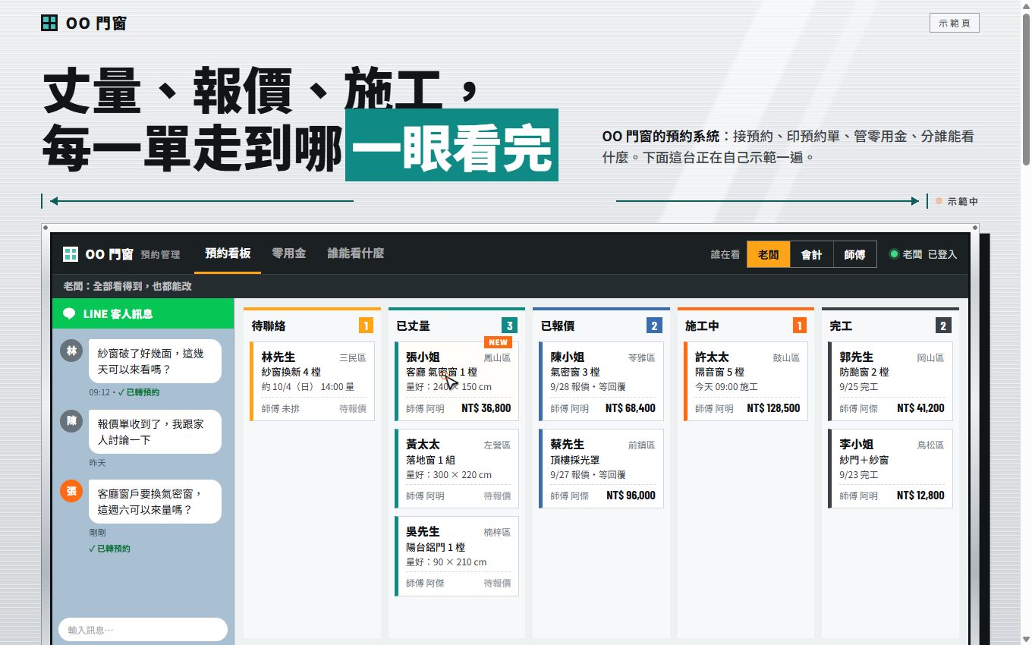The image size is (1032, 645).
Task: Click the green logged-in status dot
Action: click(894, 255)
